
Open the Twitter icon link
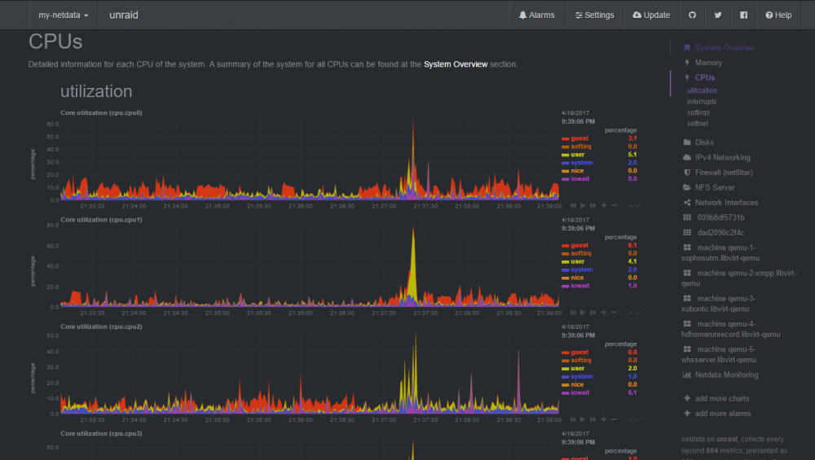(718, 15)
